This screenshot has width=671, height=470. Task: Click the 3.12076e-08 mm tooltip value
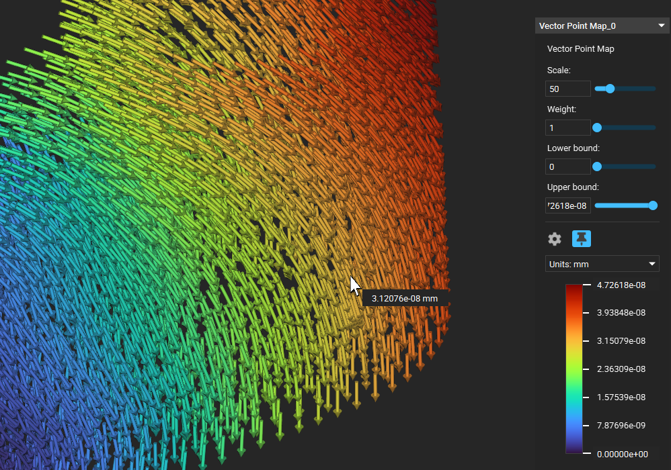coord(404,298)
